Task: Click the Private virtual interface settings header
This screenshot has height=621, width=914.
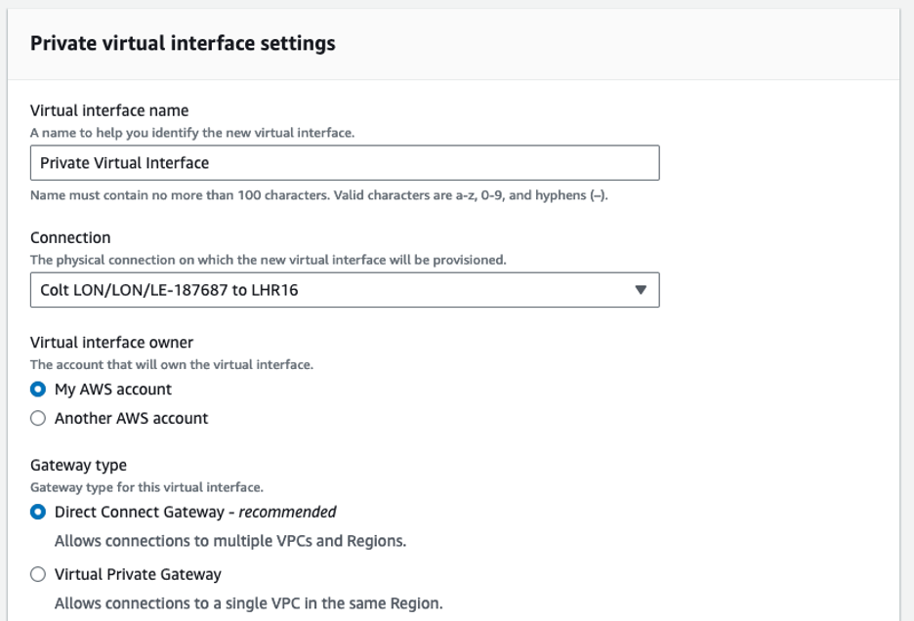Action: pyautogui.click(x=182, y=43)
